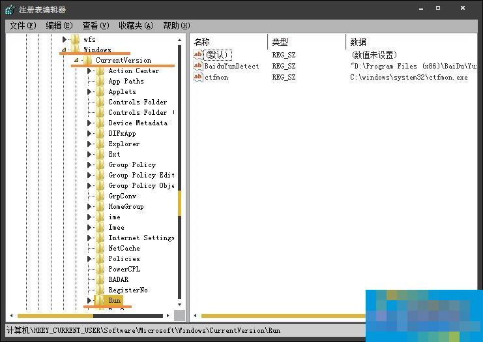The width and height of the screenshot is (483, 342).
Task: Click the Applets folder icon
Action: [x=100, y=91]
